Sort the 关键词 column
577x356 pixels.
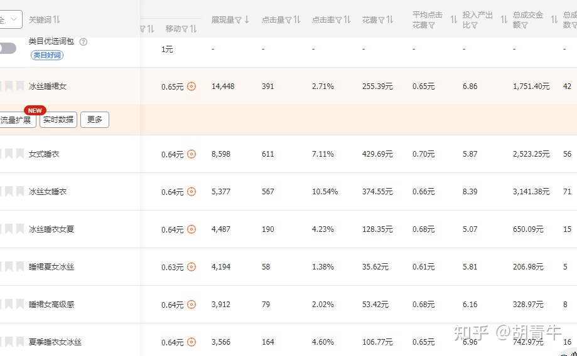point(57,19)
